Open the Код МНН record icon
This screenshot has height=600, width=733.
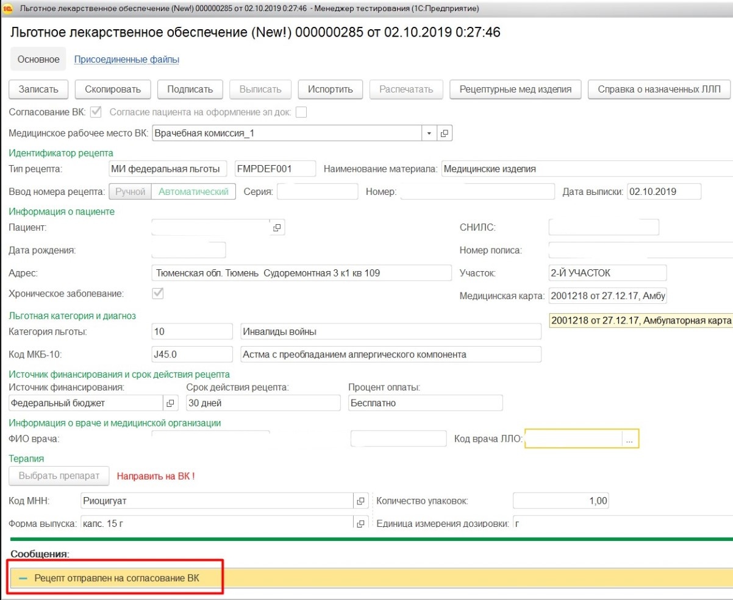360,501
